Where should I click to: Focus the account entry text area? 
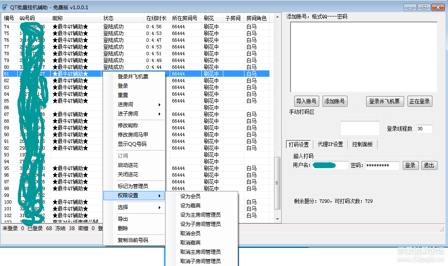point(364,57)
